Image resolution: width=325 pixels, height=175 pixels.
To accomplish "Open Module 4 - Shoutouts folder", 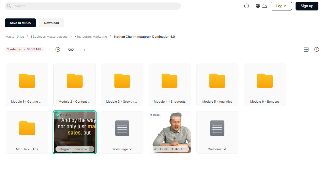I will pyautogui.click(x=170, y=84).
